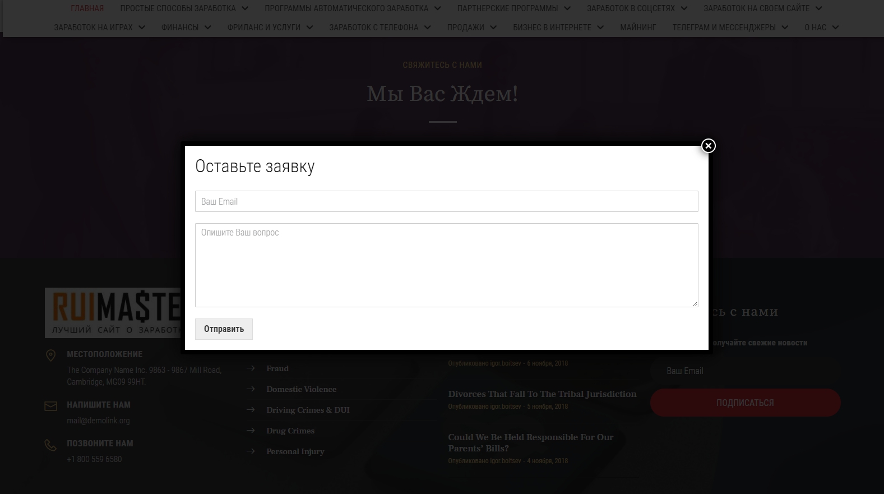Click arrow icon beside Driving Crimes & DUI
This screenshot has height=494, width=884.
pos(251,410)
